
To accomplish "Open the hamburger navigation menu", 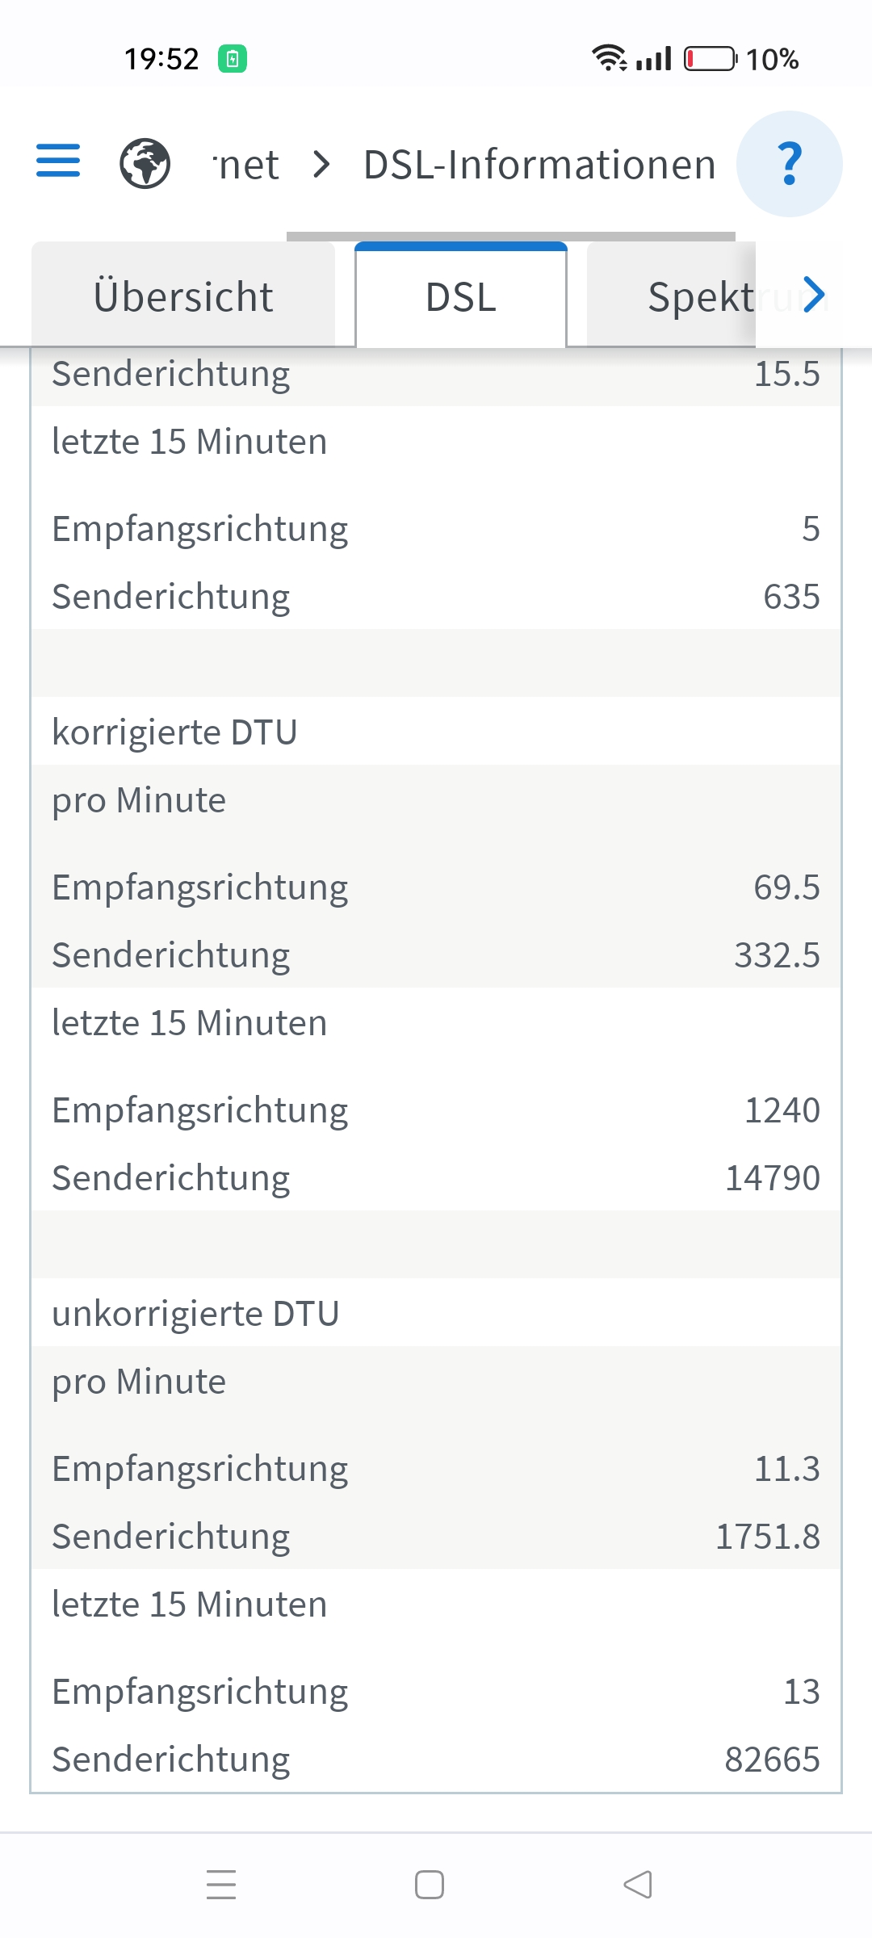I will click(58, 161).
